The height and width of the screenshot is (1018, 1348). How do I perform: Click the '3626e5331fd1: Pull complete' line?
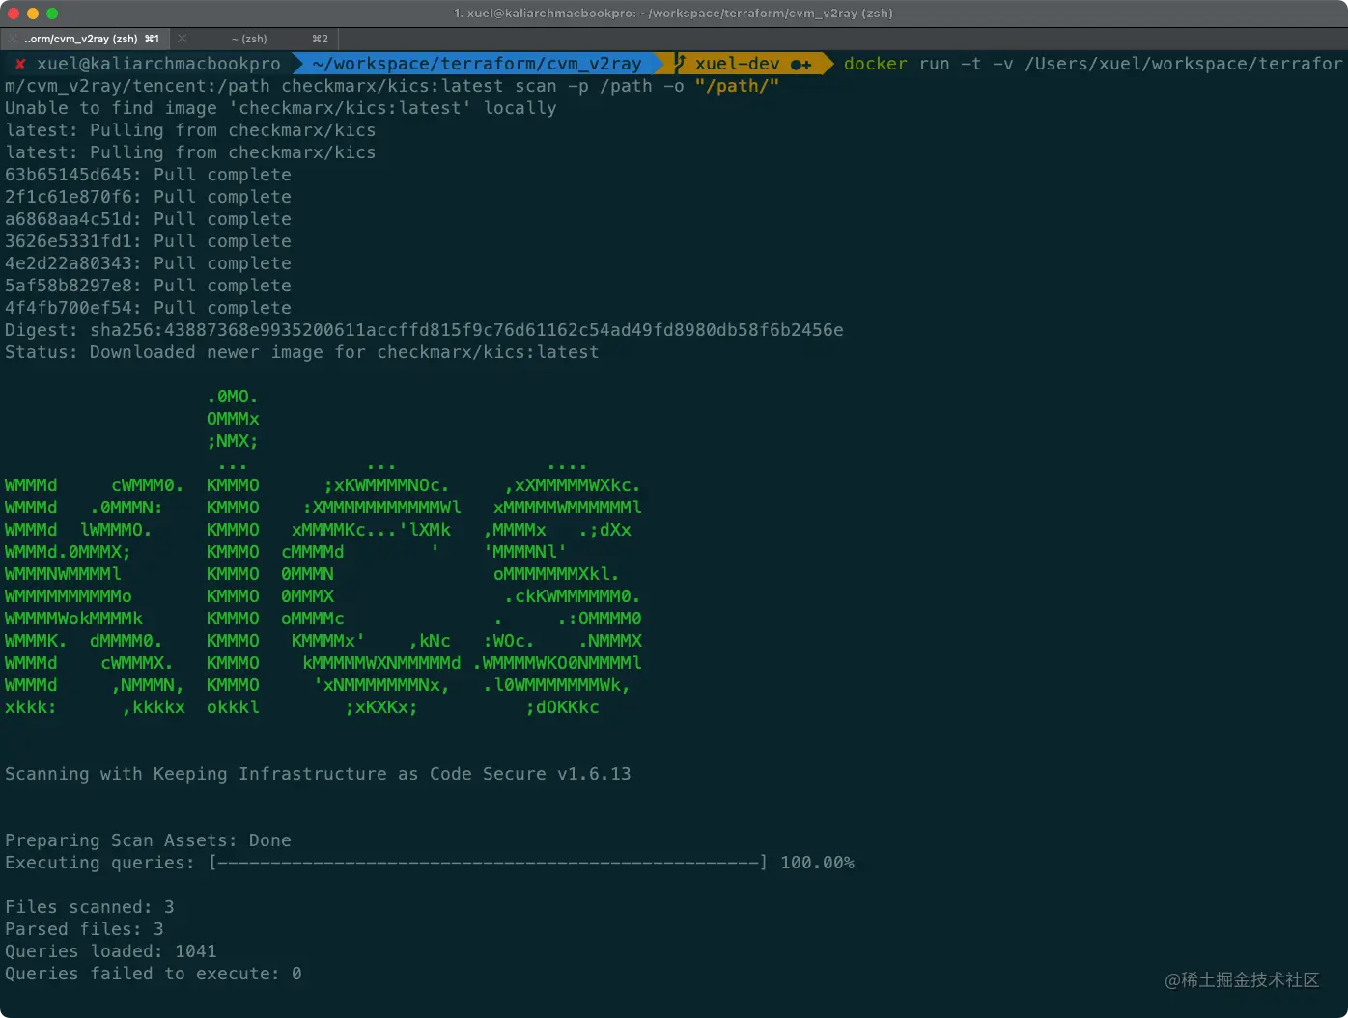pyautogui.click(x=148, y=241)
